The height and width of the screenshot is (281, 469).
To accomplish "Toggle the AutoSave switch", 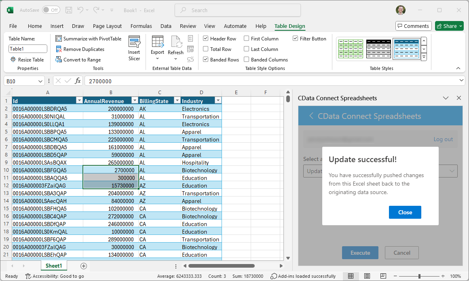I will point(51,10).
